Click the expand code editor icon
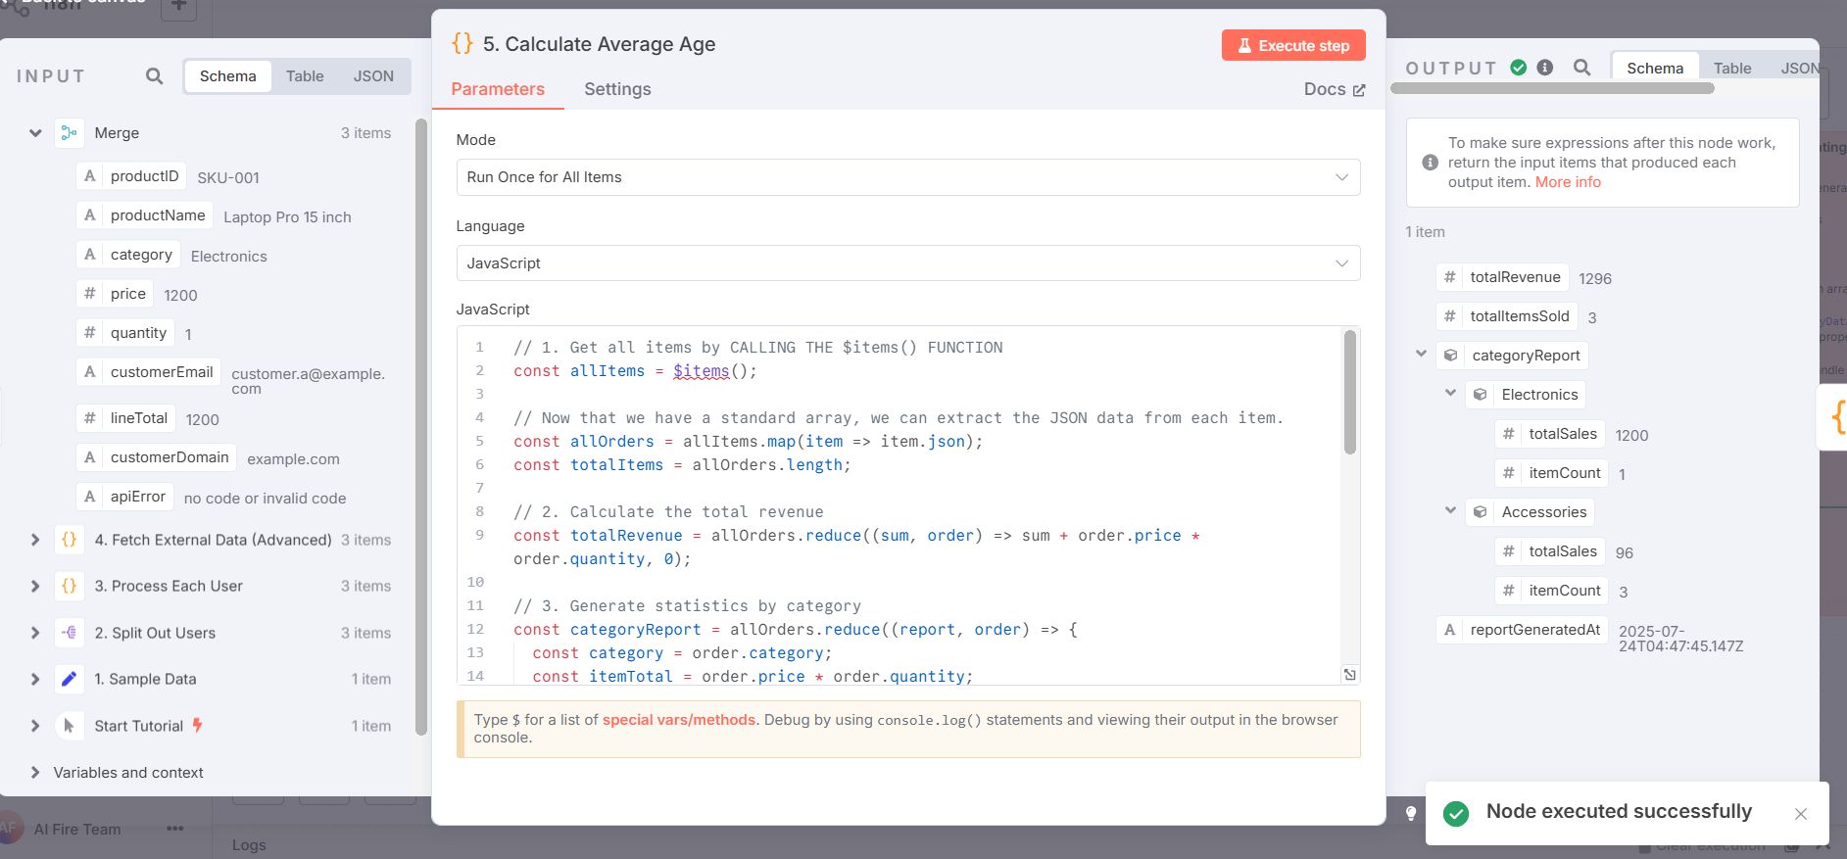The height and width of the screenshot is (859, 1847). coord(1349,674)
